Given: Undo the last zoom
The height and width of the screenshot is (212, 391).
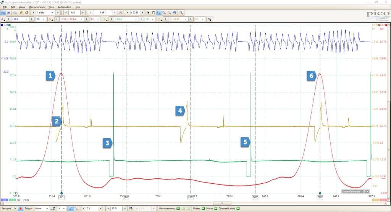Looking at the screenshot, I should point(174,13).
